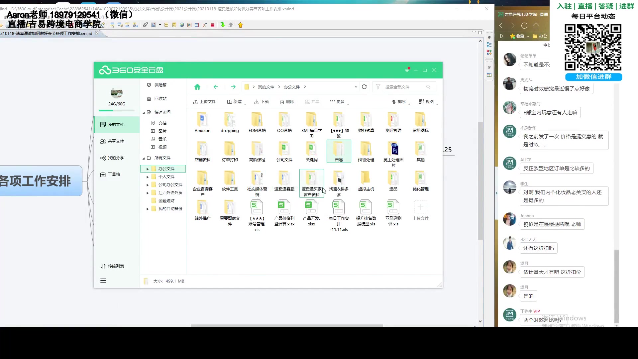This screenshot has width=638, height=359.
Task: Open the 速卖通买家客户资料 folder
Action: [x=311, y=183]
